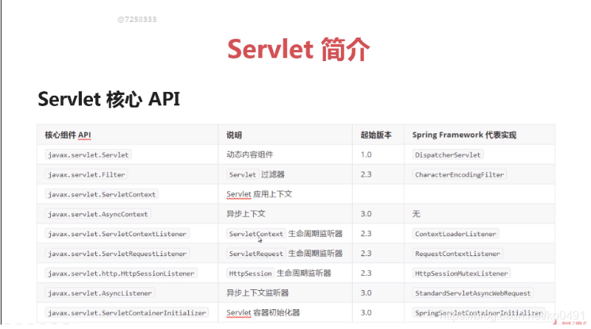
Task: Click version 2.3 in HttpSessionListener row
Action: click(x=366, y=273)
